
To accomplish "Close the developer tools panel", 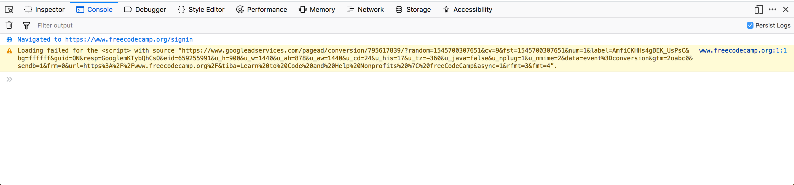I will click(786, 10).
